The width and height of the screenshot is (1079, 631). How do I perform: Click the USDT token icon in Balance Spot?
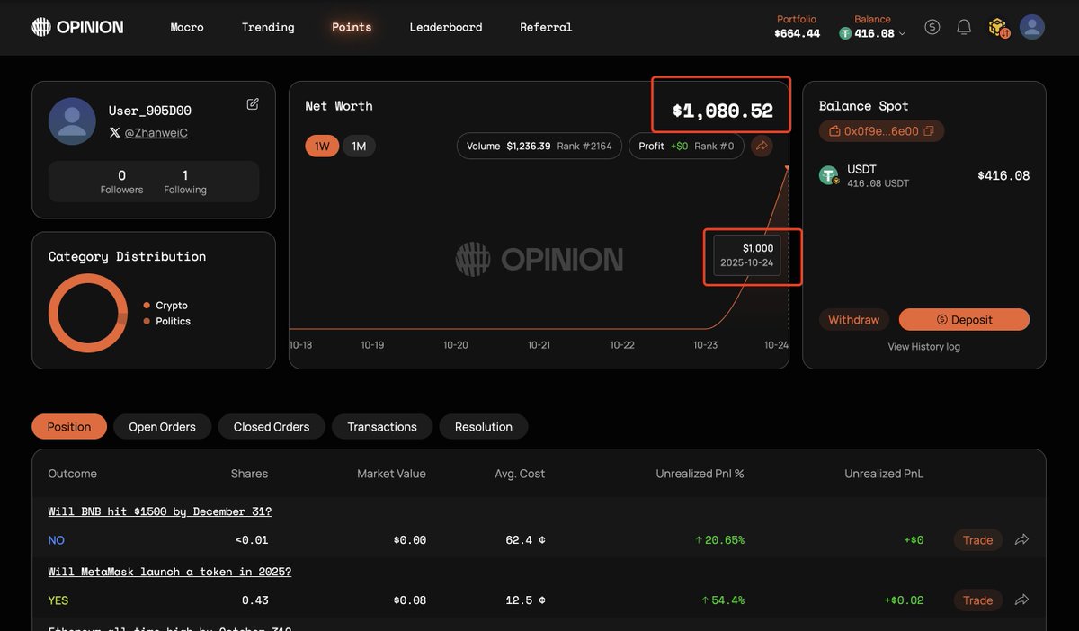point(829,175)
